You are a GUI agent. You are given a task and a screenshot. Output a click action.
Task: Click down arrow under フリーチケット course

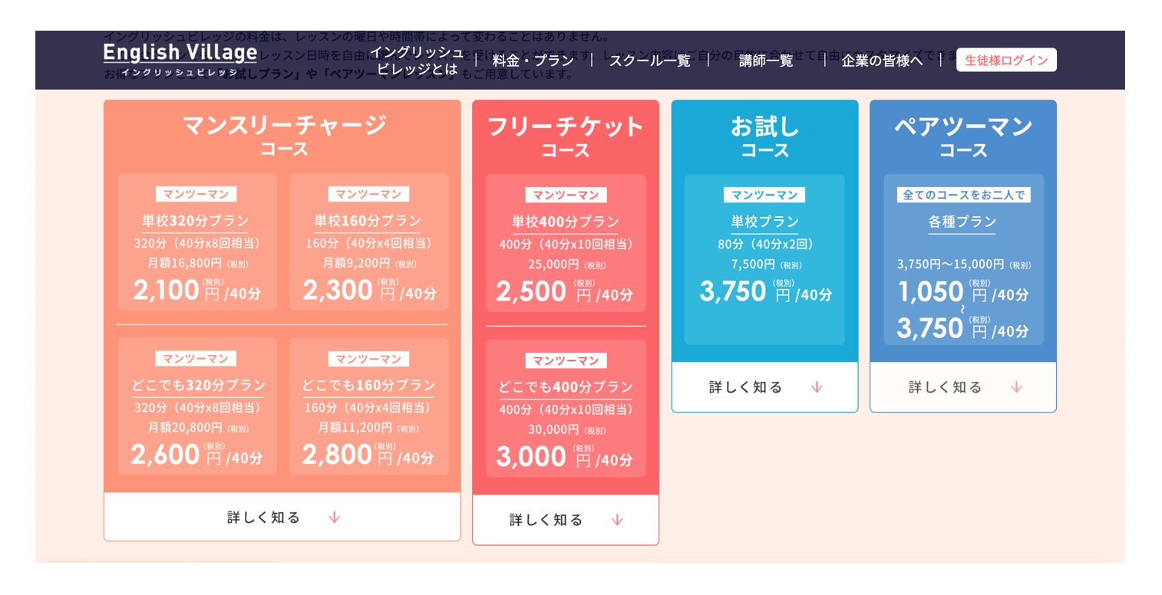(617, 520)
